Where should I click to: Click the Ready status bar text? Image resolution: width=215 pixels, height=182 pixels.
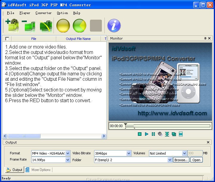(x=6, y=178)
